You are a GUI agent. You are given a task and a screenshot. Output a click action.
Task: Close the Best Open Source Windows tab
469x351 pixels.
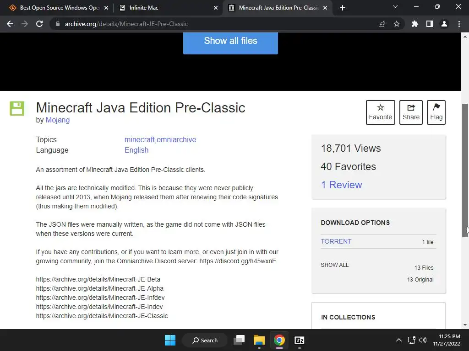click(x=106, y=8)
